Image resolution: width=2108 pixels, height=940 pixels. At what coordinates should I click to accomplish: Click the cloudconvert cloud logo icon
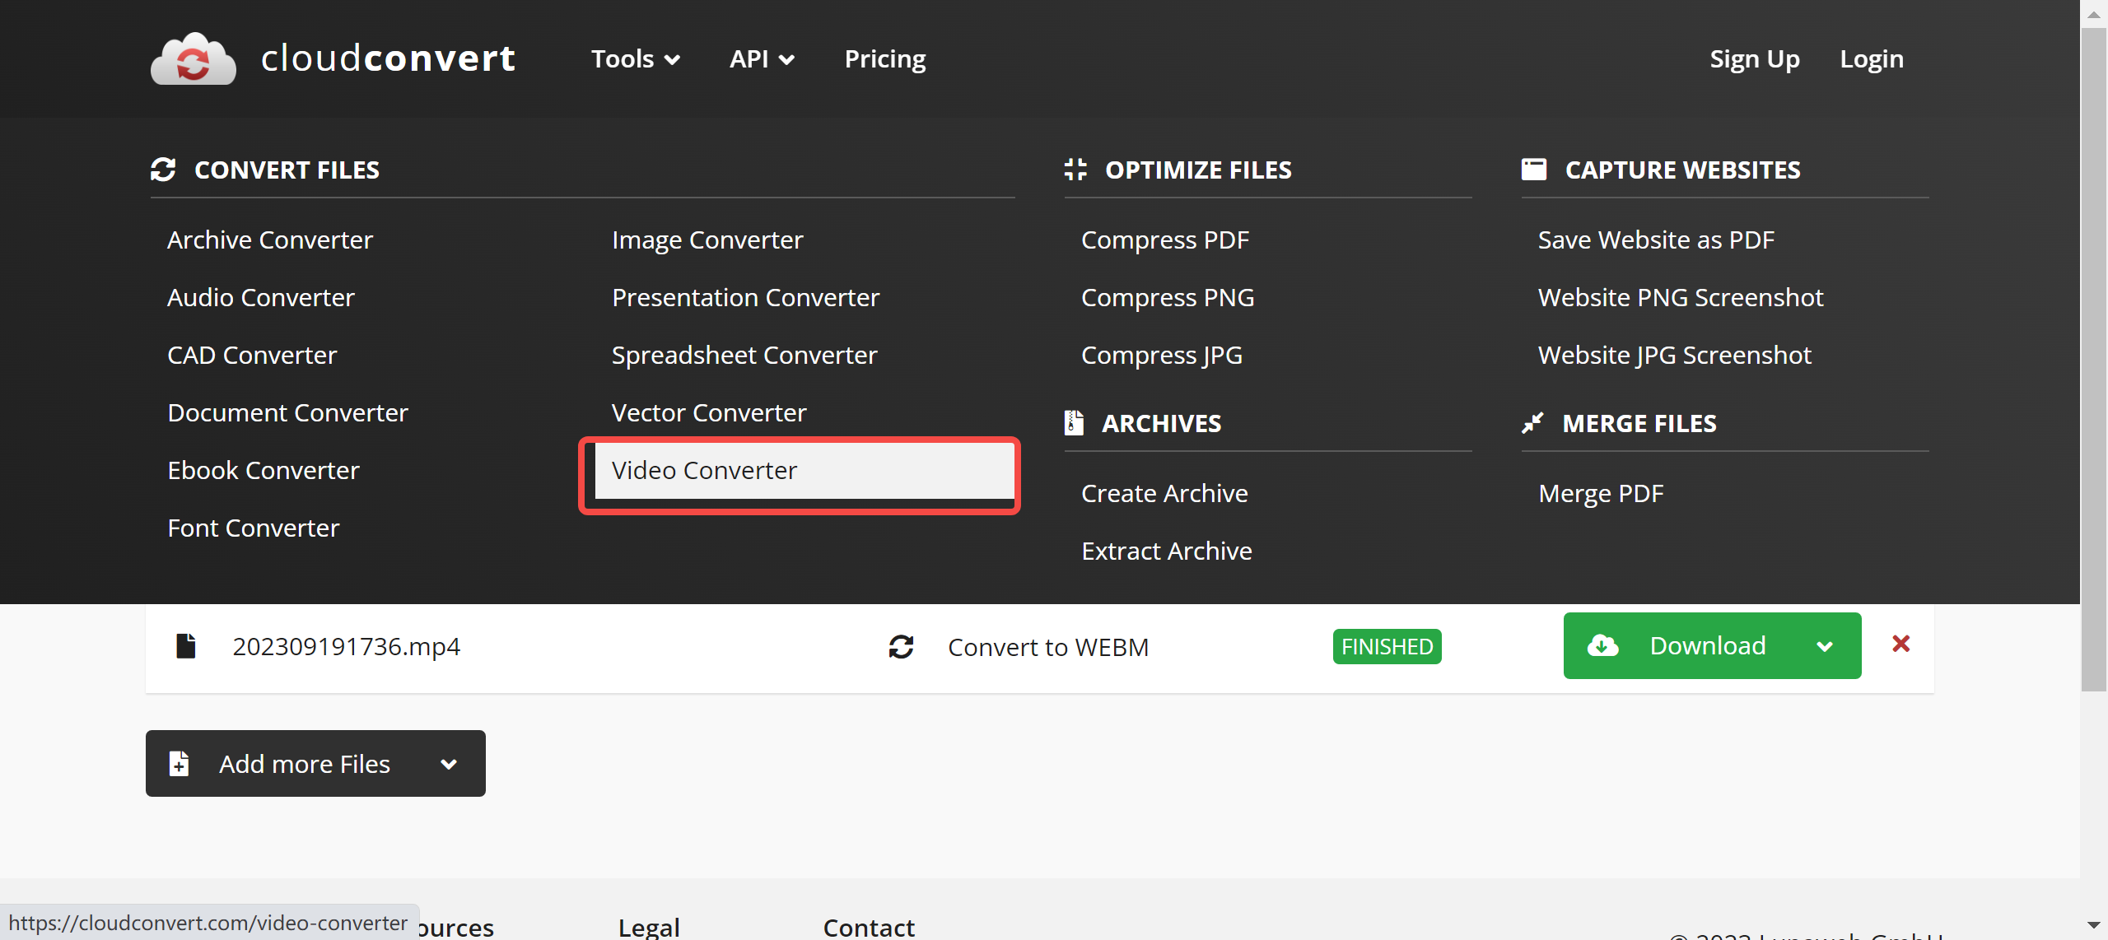coord(194,59)
